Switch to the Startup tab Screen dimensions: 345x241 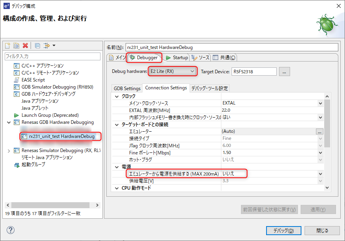click(177, 58)
